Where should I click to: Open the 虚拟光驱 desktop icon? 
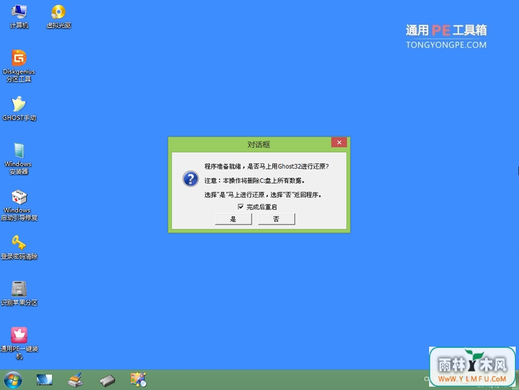point(59,17)
